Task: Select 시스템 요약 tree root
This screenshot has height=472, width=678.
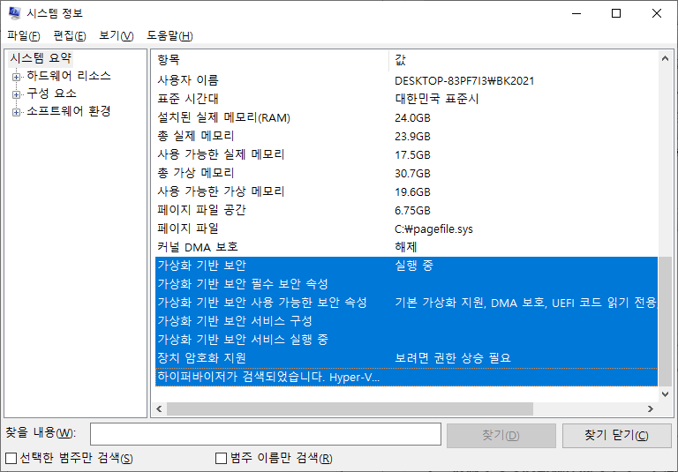Action: pos(41,58)
